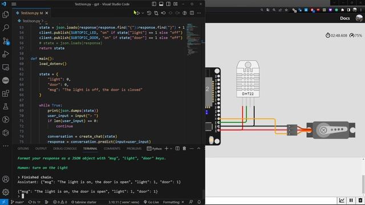Screen dimensions: 365x205
Task: Synchronize changes in status bar
Action: pos(34,202)
